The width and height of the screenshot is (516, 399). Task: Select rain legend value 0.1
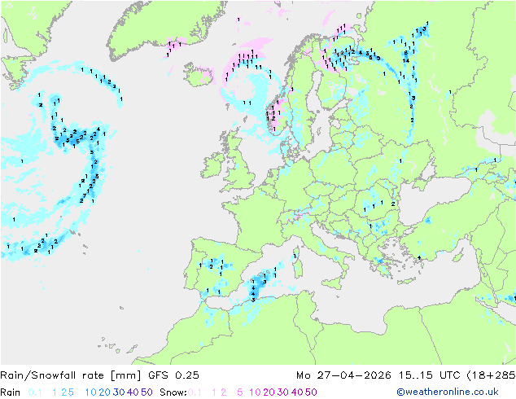point(35,392)
